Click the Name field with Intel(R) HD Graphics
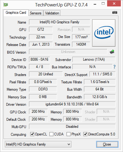The width and height of the screenshot is (123, 152). (x=60, y=22)
